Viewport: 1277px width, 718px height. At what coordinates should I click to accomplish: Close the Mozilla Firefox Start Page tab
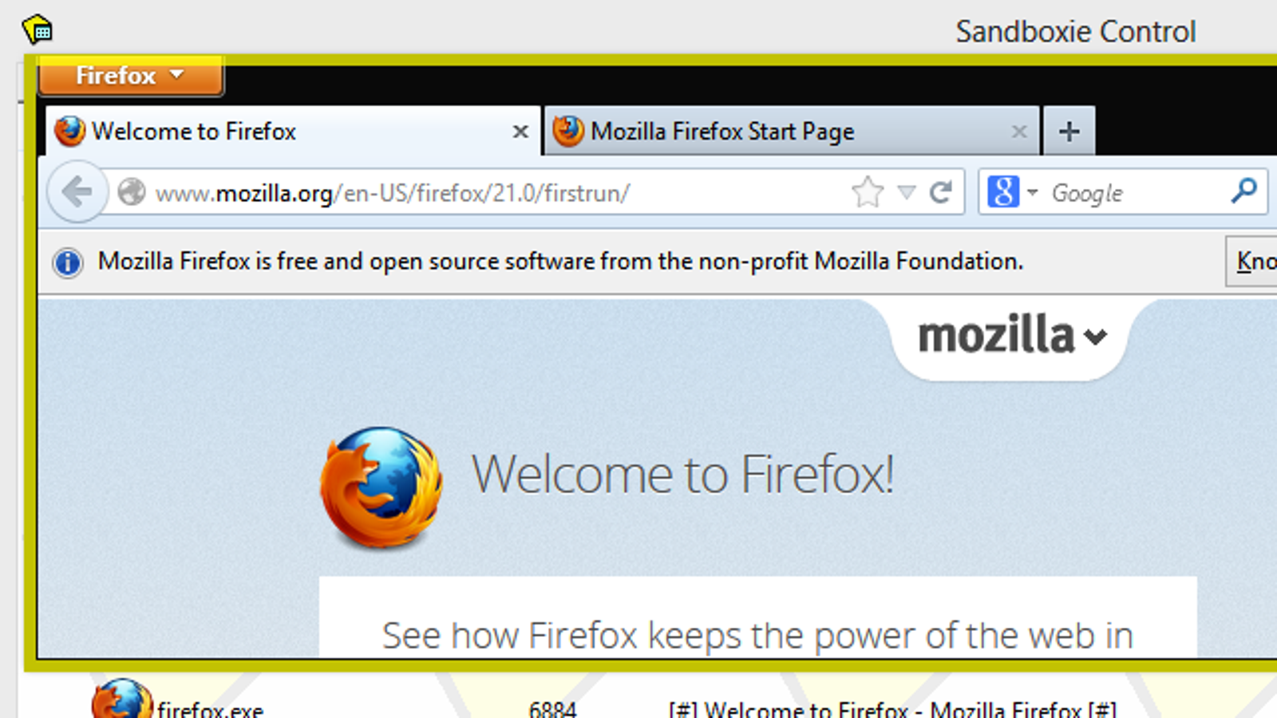[x=1019, y=132]
